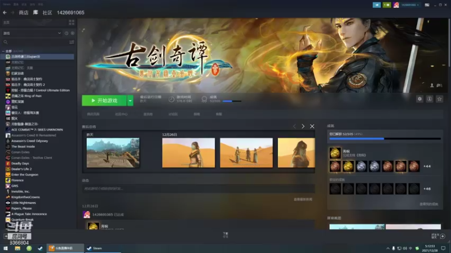Open the green inbox notifications button
This screenshot has width=451, height=253.
(x=387, y=5)
